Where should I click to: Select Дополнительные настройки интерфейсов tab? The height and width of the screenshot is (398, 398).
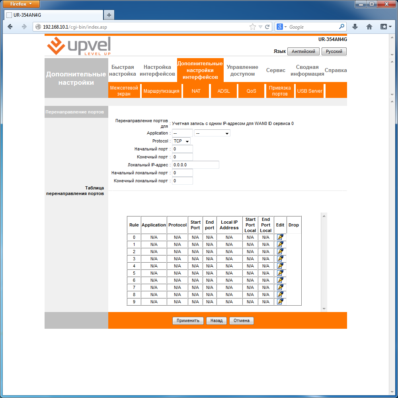coord(200,70)
